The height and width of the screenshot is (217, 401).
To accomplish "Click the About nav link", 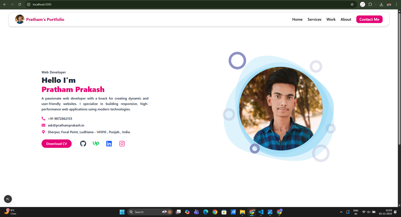I will 346,19.
